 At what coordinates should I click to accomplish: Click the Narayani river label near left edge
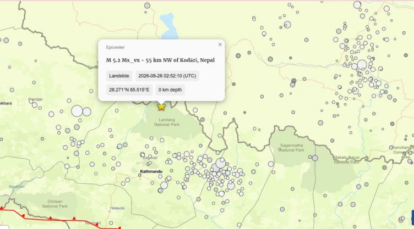click(17, 187)
